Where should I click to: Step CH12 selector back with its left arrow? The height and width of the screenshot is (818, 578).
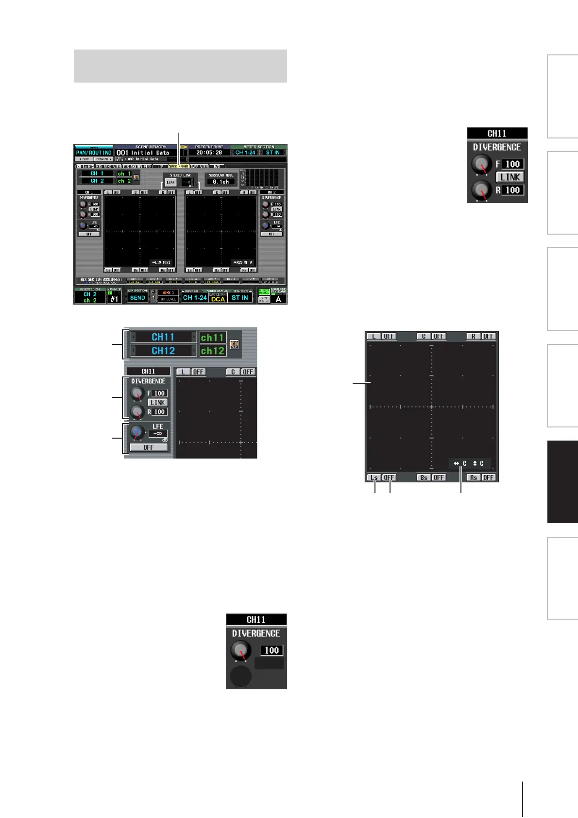click(x=134, y=350)
